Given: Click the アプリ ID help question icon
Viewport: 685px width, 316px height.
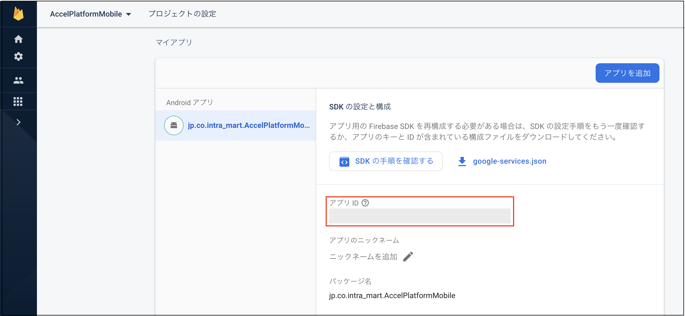Looking at the screenshot, I should (x=365, y=203).
